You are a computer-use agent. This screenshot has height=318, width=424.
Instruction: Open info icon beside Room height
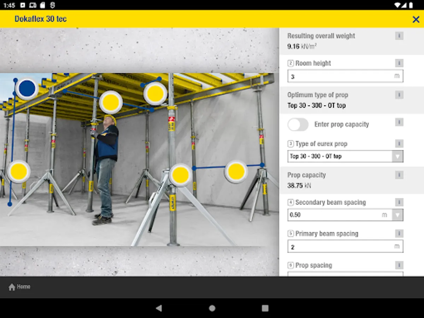pos(399,63)
